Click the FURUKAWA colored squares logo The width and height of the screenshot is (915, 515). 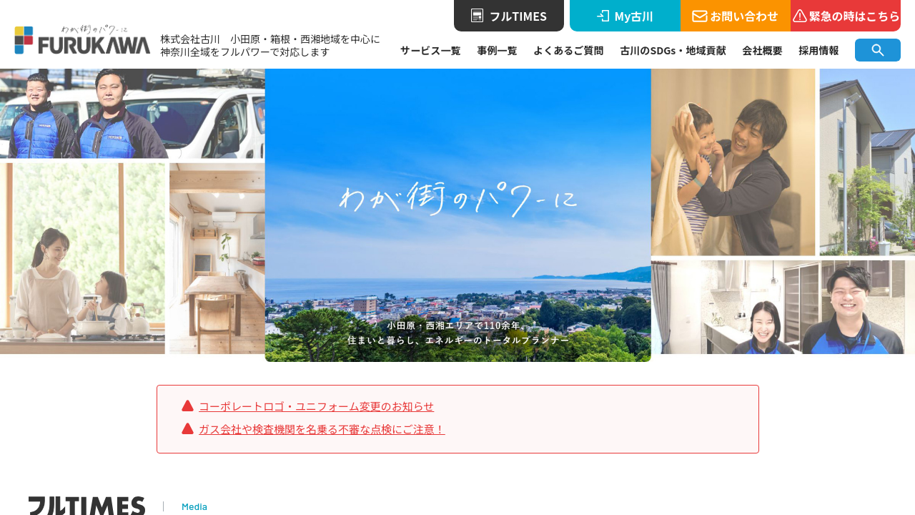[24, 40]
